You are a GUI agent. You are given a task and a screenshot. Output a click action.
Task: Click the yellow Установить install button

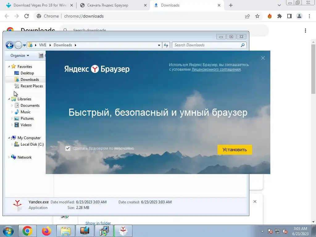click(235, 150)
